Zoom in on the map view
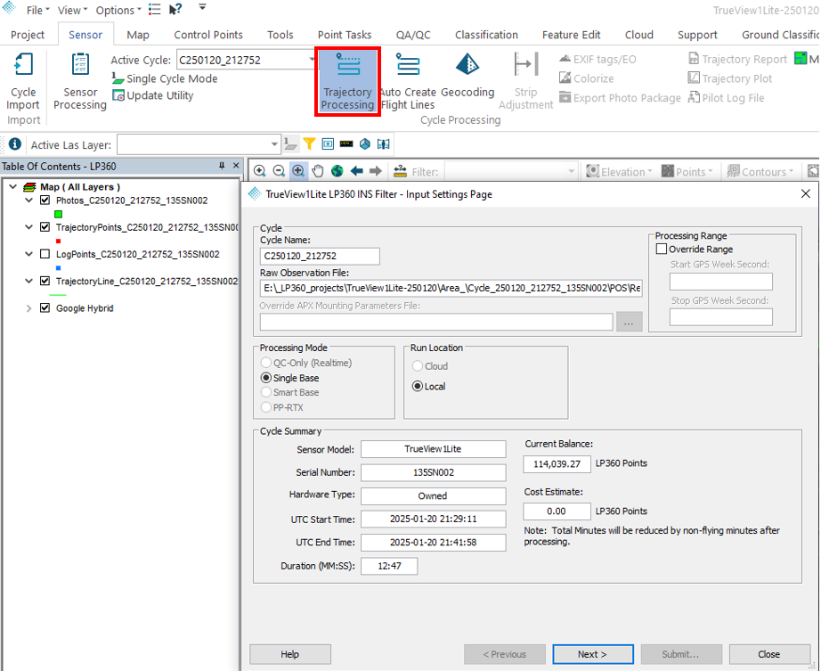 [x=260, y=171]
